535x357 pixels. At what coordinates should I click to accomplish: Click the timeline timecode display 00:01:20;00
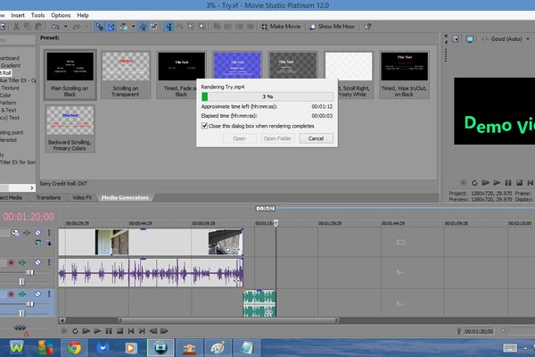(x=29, y=217)
